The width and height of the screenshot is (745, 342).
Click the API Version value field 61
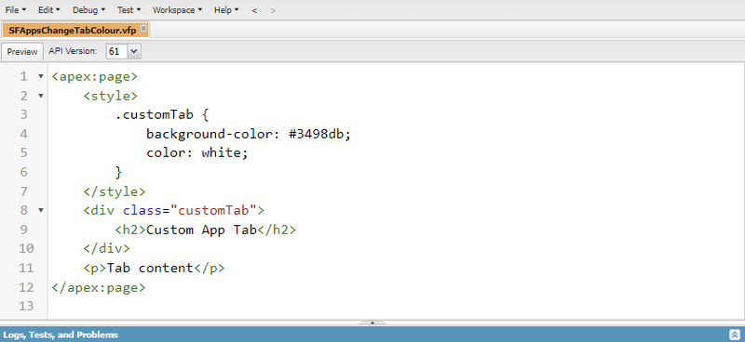click(117, 52)
